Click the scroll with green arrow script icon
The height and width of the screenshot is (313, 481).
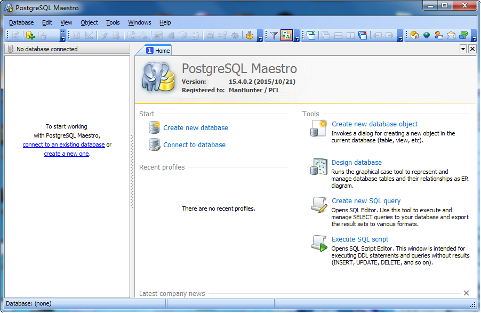319,243
